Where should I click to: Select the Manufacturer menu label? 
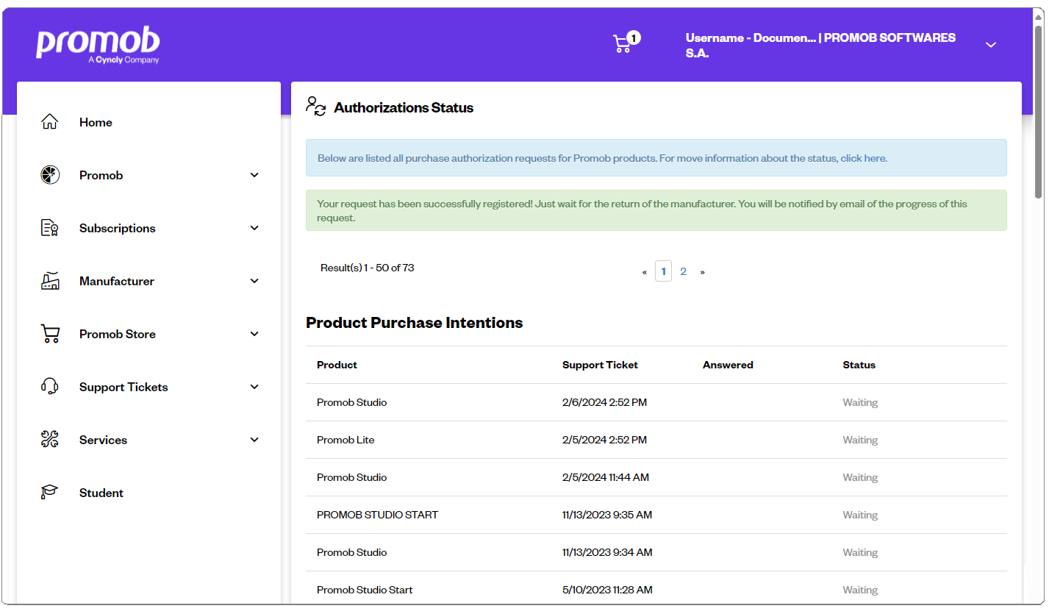(117, 281)
